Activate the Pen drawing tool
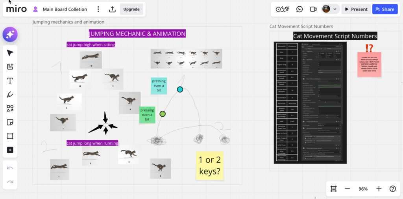 point(10,95)
